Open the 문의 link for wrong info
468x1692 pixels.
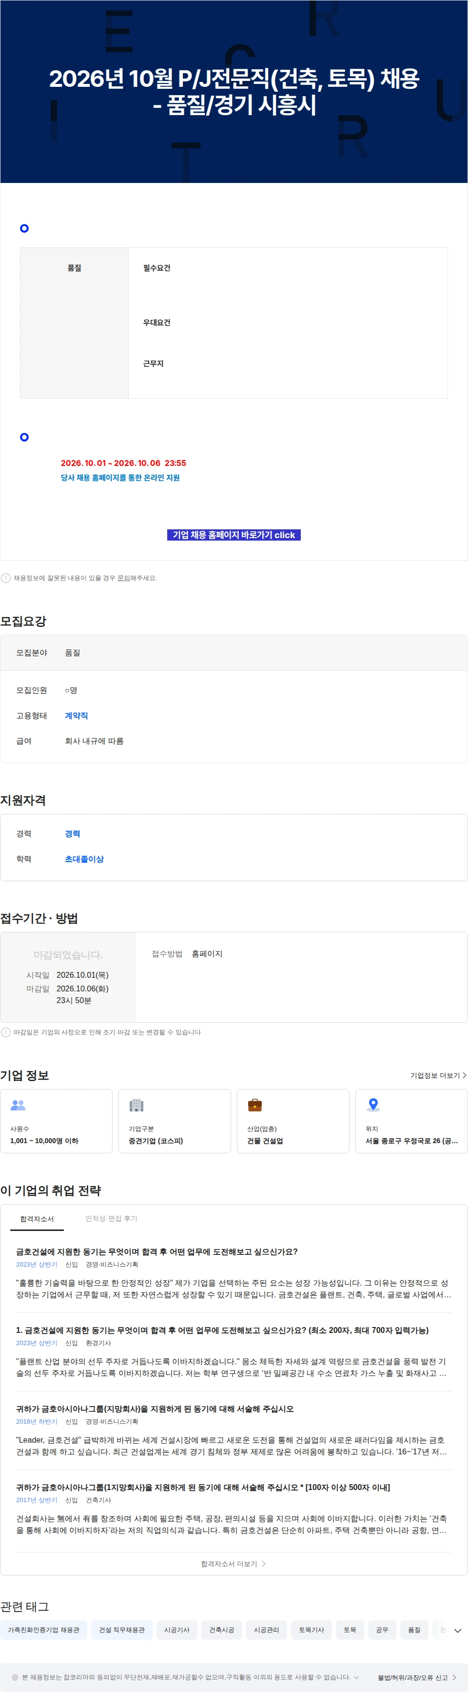(123, 578)
